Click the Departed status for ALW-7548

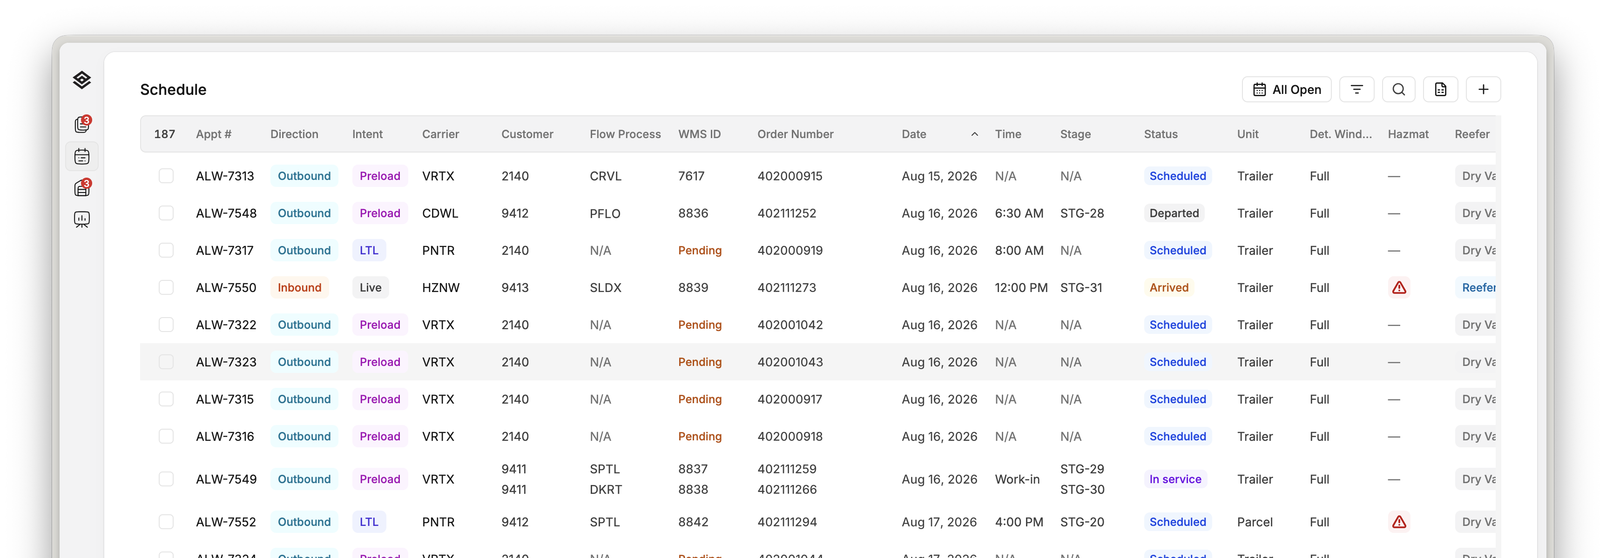pyautogui.click(x=1174, y=213)
